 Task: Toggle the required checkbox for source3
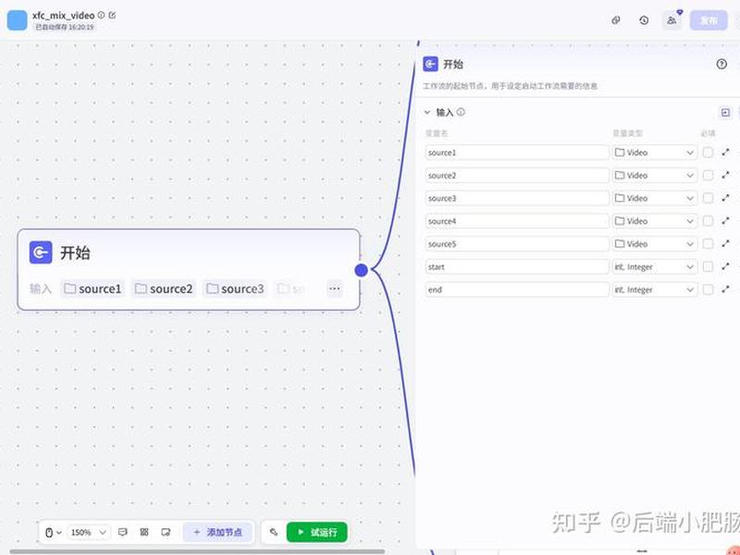708,198
